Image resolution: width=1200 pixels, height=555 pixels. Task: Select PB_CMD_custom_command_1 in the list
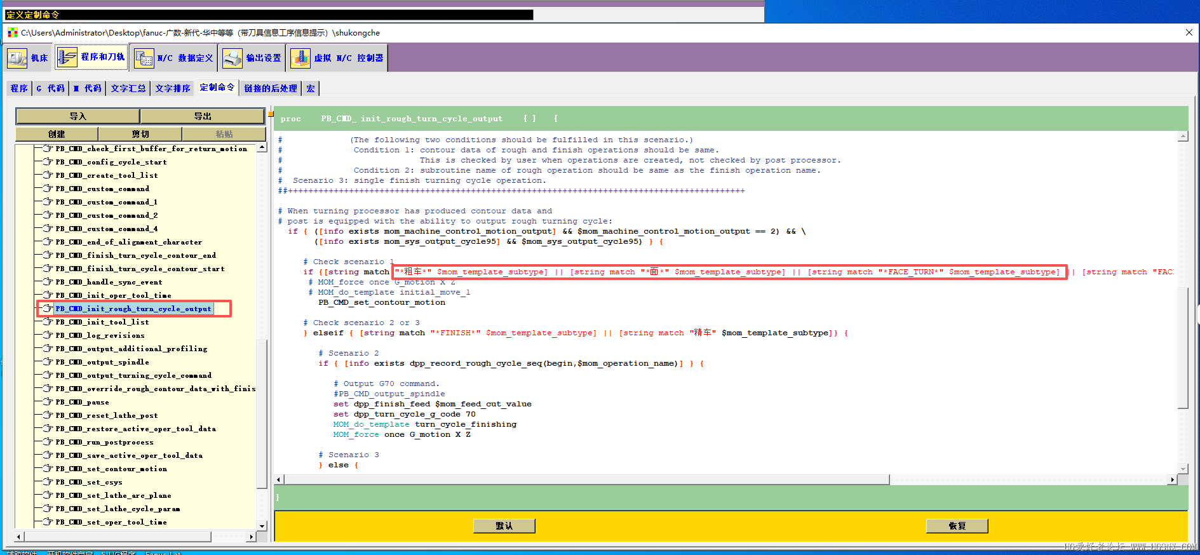coord(107,202)
